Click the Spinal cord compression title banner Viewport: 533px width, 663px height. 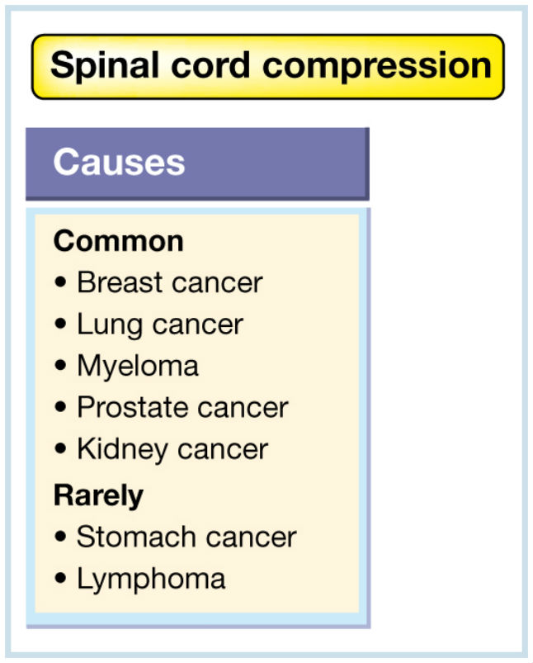pyautogui.click(x=268, y=67)
